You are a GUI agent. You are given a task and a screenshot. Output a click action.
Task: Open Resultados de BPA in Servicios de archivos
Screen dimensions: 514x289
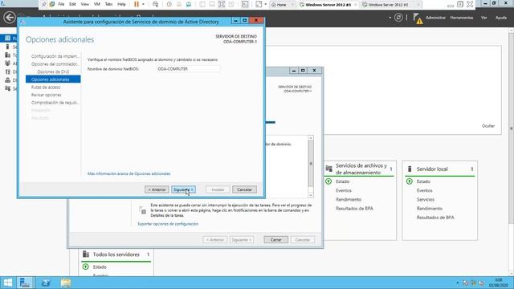point(354,209)
